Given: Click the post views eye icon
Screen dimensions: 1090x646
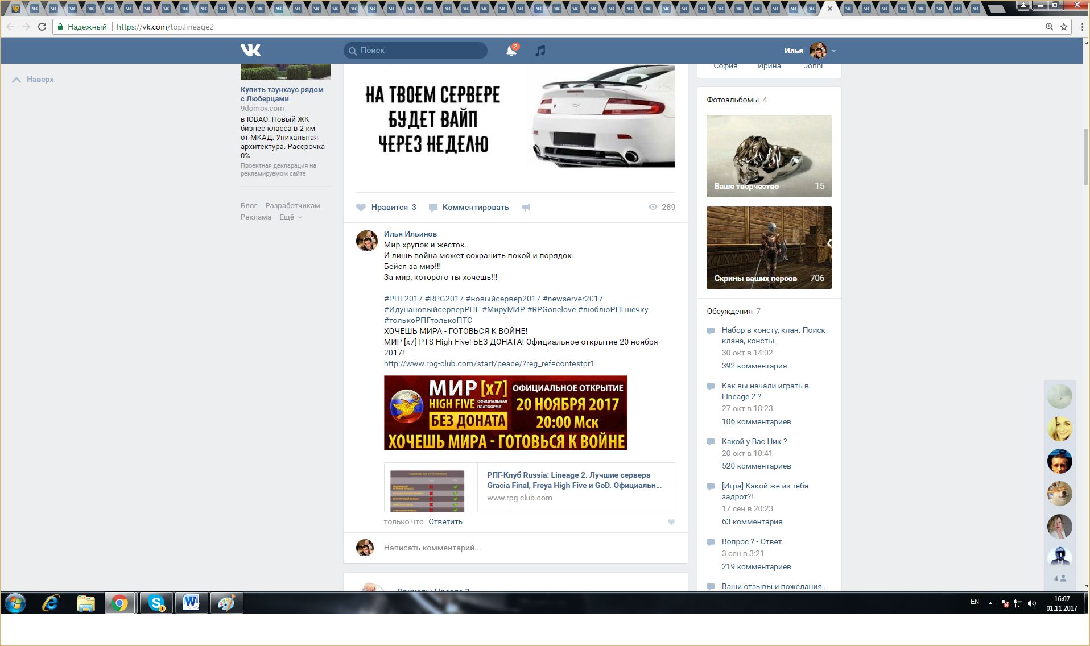Looking at the screenshot, I should point(653,207).
